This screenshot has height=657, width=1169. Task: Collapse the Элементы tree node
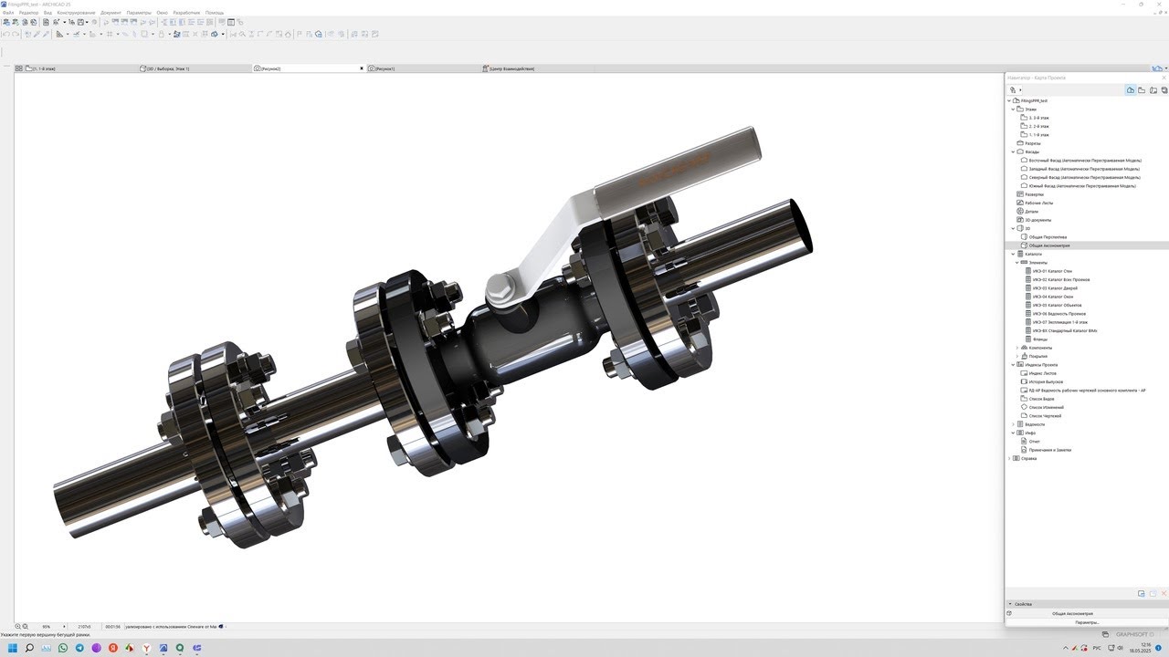(x=1016, y=263)
